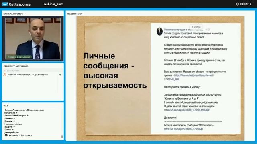Image resolution: width=257 pixels, height=144 pixels.
Task: Open the unsubscribe vk.com link at bottom
Action: point(184,129)
